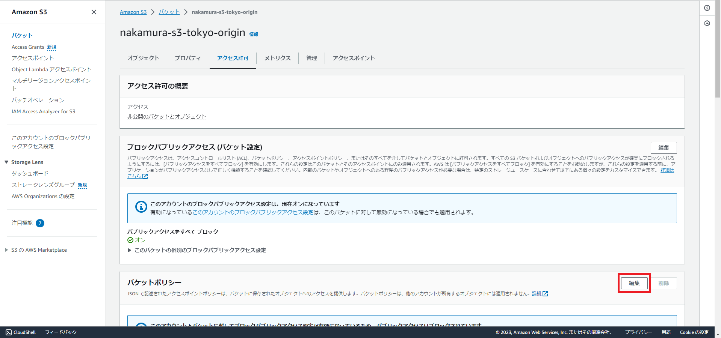Image resolution: width=721 pixels, height=338 pixels.
Task: Open Access Grants in sidebar
Action: 28,47
